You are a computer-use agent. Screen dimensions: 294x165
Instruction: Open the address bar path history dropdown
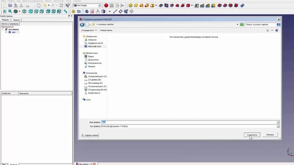(x=237, y=24)
